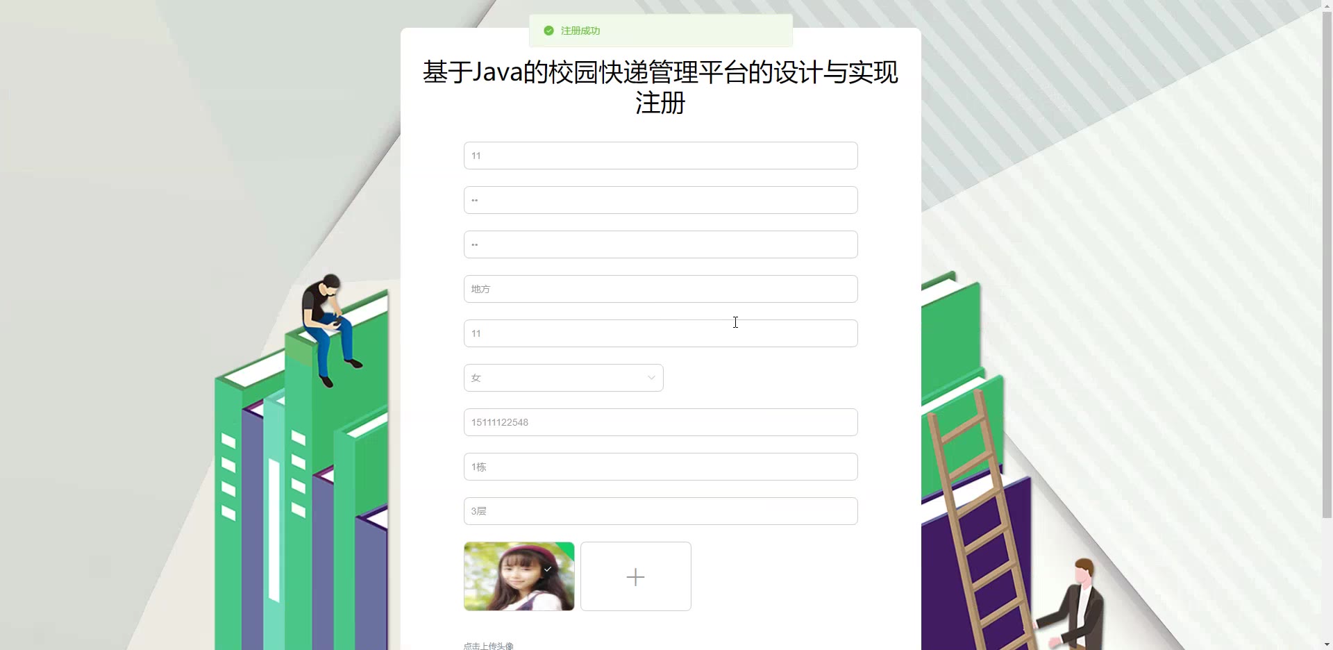Click the scrollbar down arrow
This screenshot has height=650, width=1333.
click(1327, 644)
